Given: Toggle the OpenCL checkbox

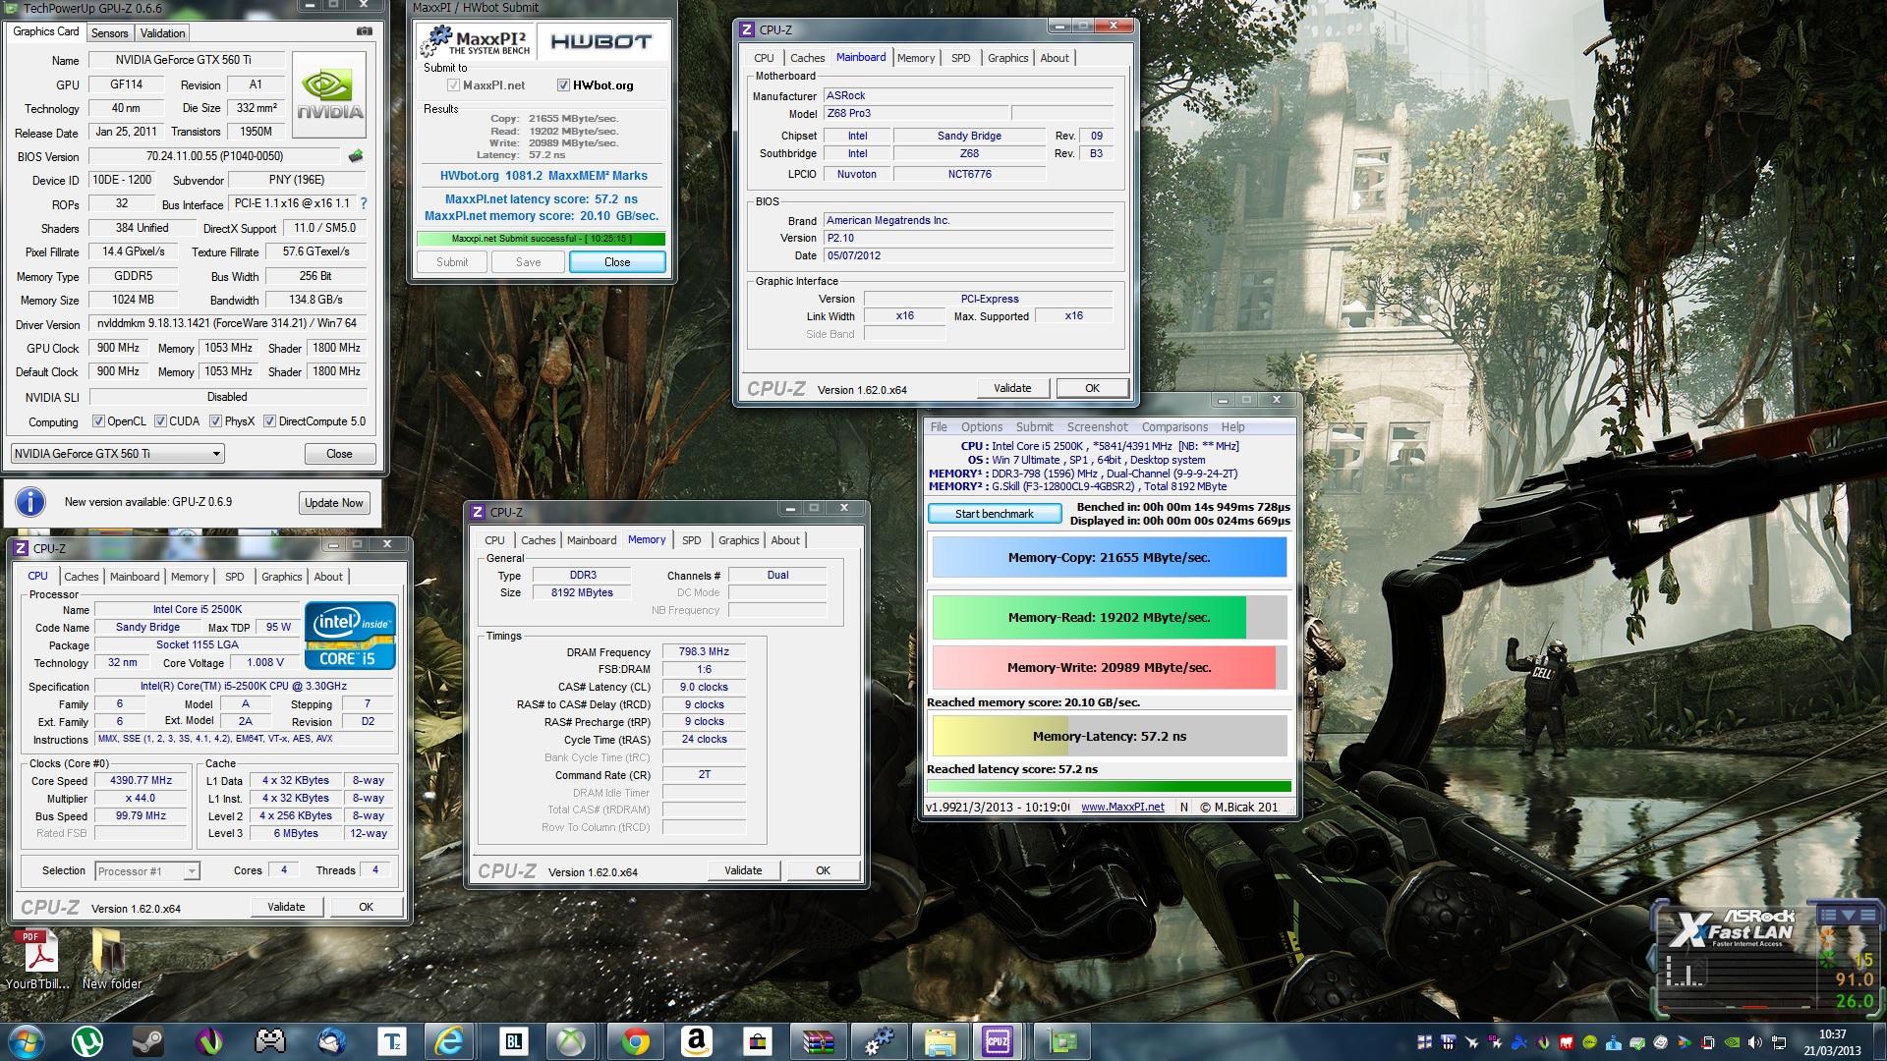Looking at the screenshot, I should coord(98,421).
